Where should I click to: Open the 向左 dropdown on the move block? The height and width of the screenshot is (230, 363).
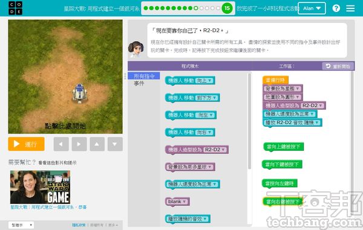point(205,115)
